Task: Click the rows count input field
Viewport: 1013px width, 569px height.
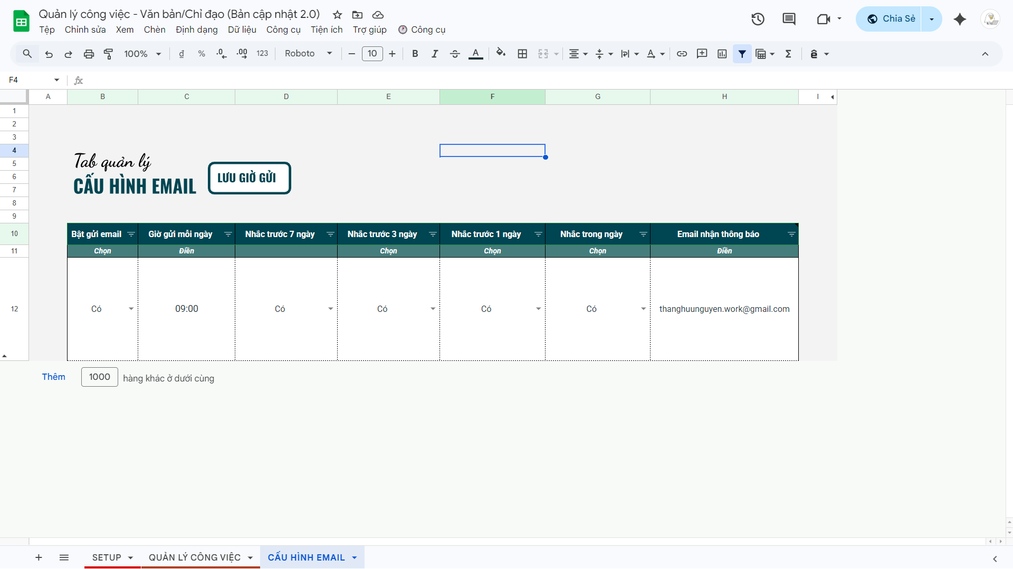Action: pos(99,377)
